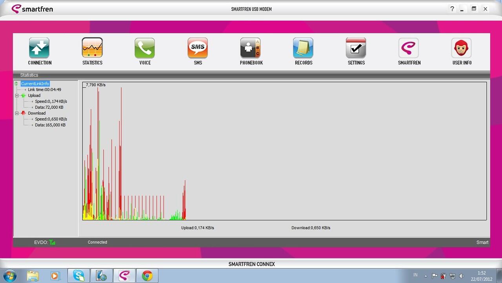Open the Connection section icon
Screen dimensions: 502x283
[39, 48]
